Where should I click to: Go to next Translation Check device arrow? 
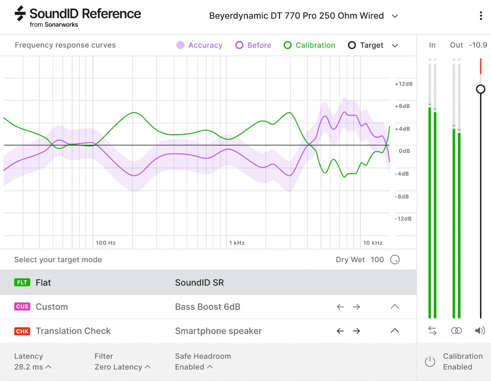tap(356, 331)
